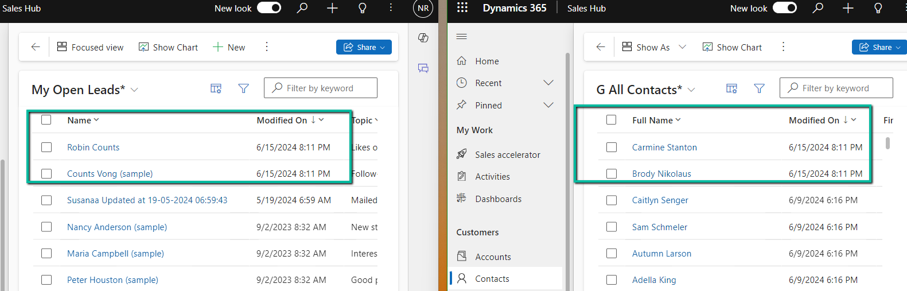
Task: Click the contacts grid vertical scrollbar
Action: 887,143
